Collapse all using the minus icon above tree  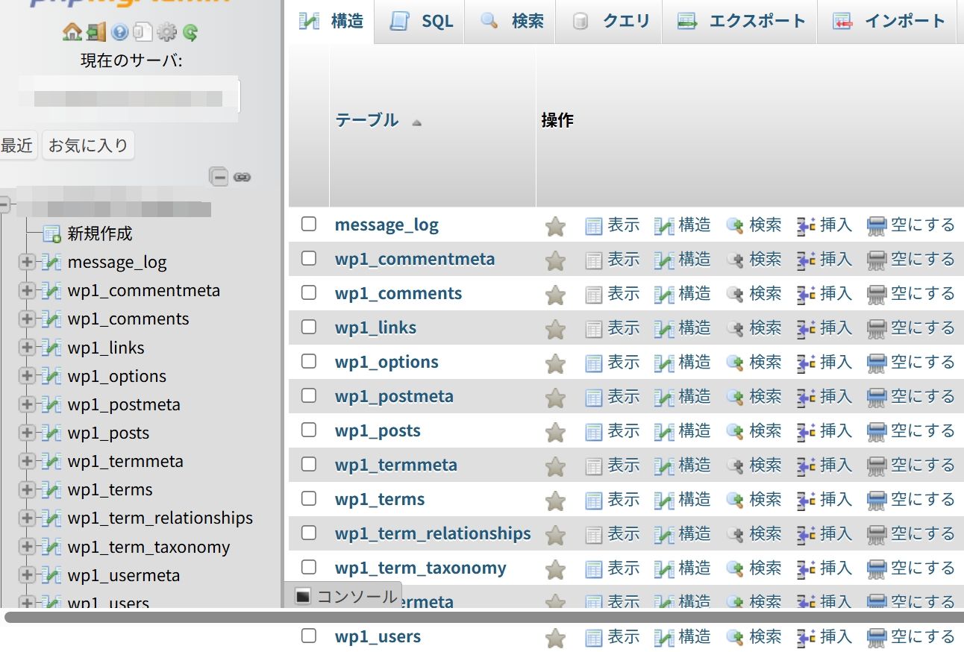coord(219,177)
